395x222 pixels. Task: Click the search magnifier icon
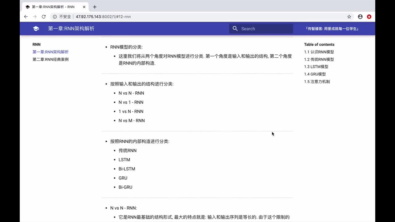235,29
